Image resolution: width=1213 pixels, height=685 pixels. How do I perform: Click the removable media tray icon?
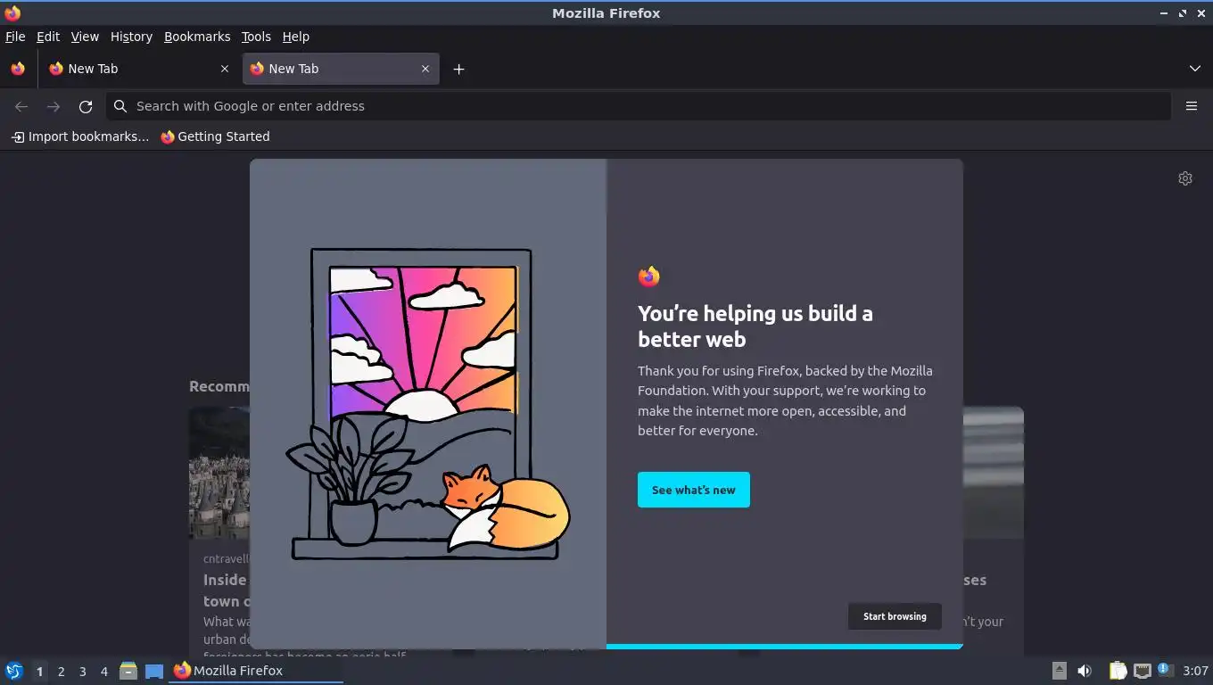(x=1060, y=671)
